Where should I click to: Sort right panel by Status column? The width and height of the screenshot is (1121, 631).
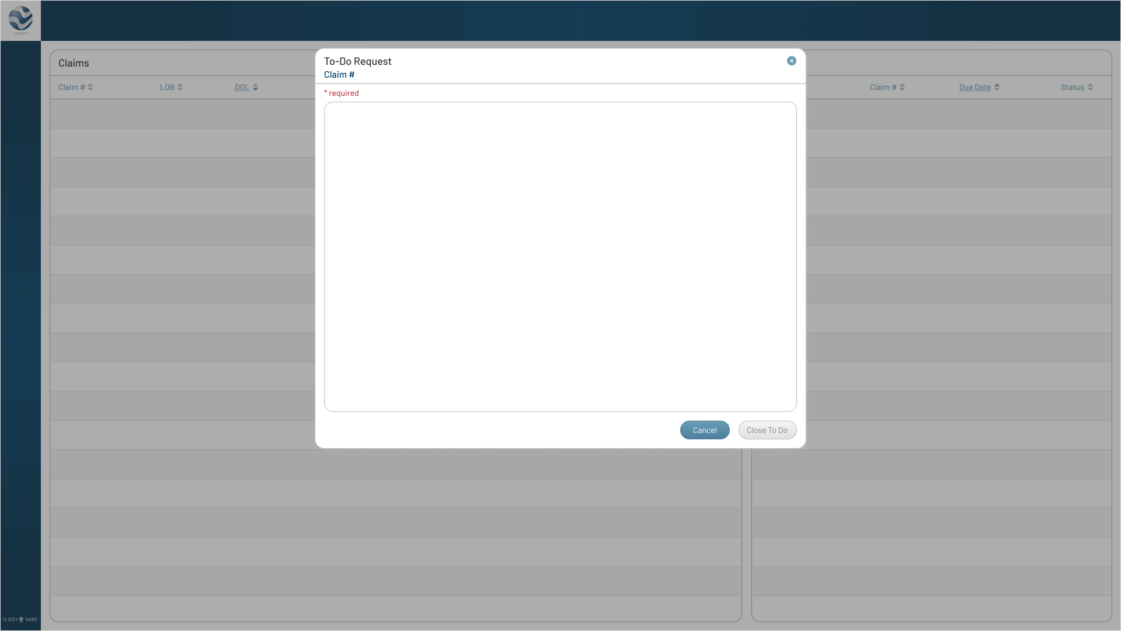[x=1077, y=87]
